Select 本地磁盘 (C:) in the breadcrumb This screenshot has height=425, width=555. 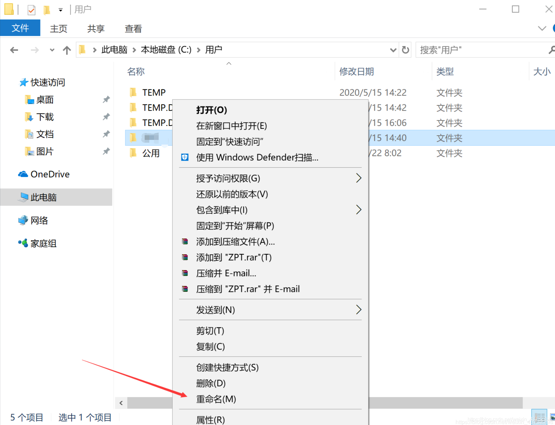click(166, 50)
